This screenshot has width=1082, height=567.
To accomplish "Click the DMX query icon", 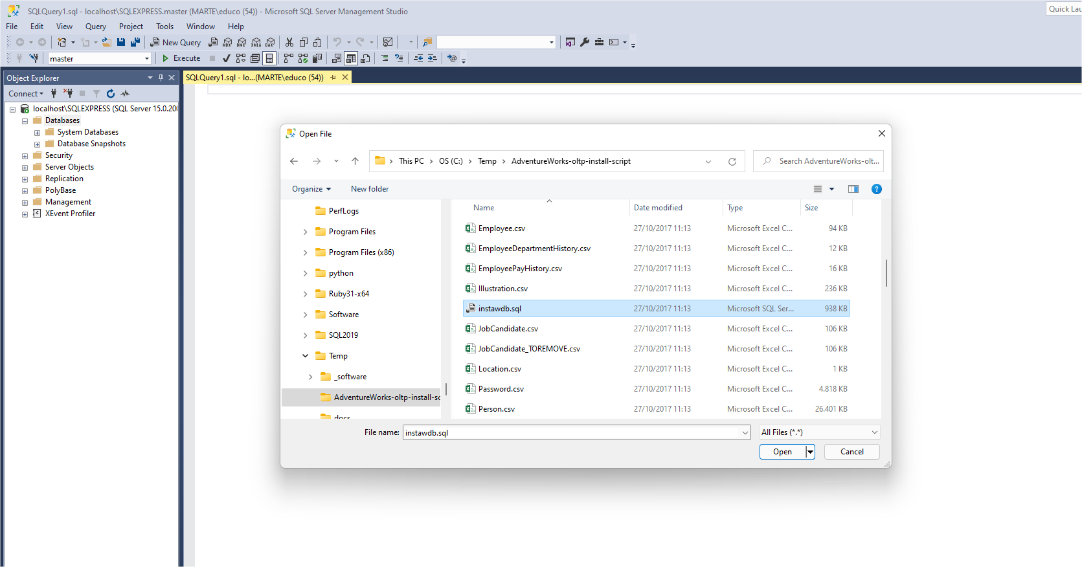I will coord(242,42).
